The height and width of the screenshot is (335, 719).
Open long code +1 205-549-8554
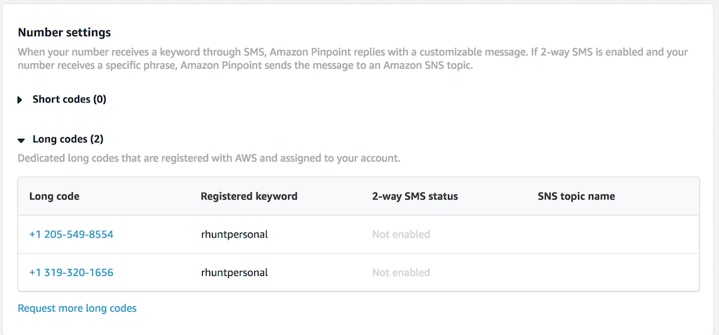[x=71, y=235]
